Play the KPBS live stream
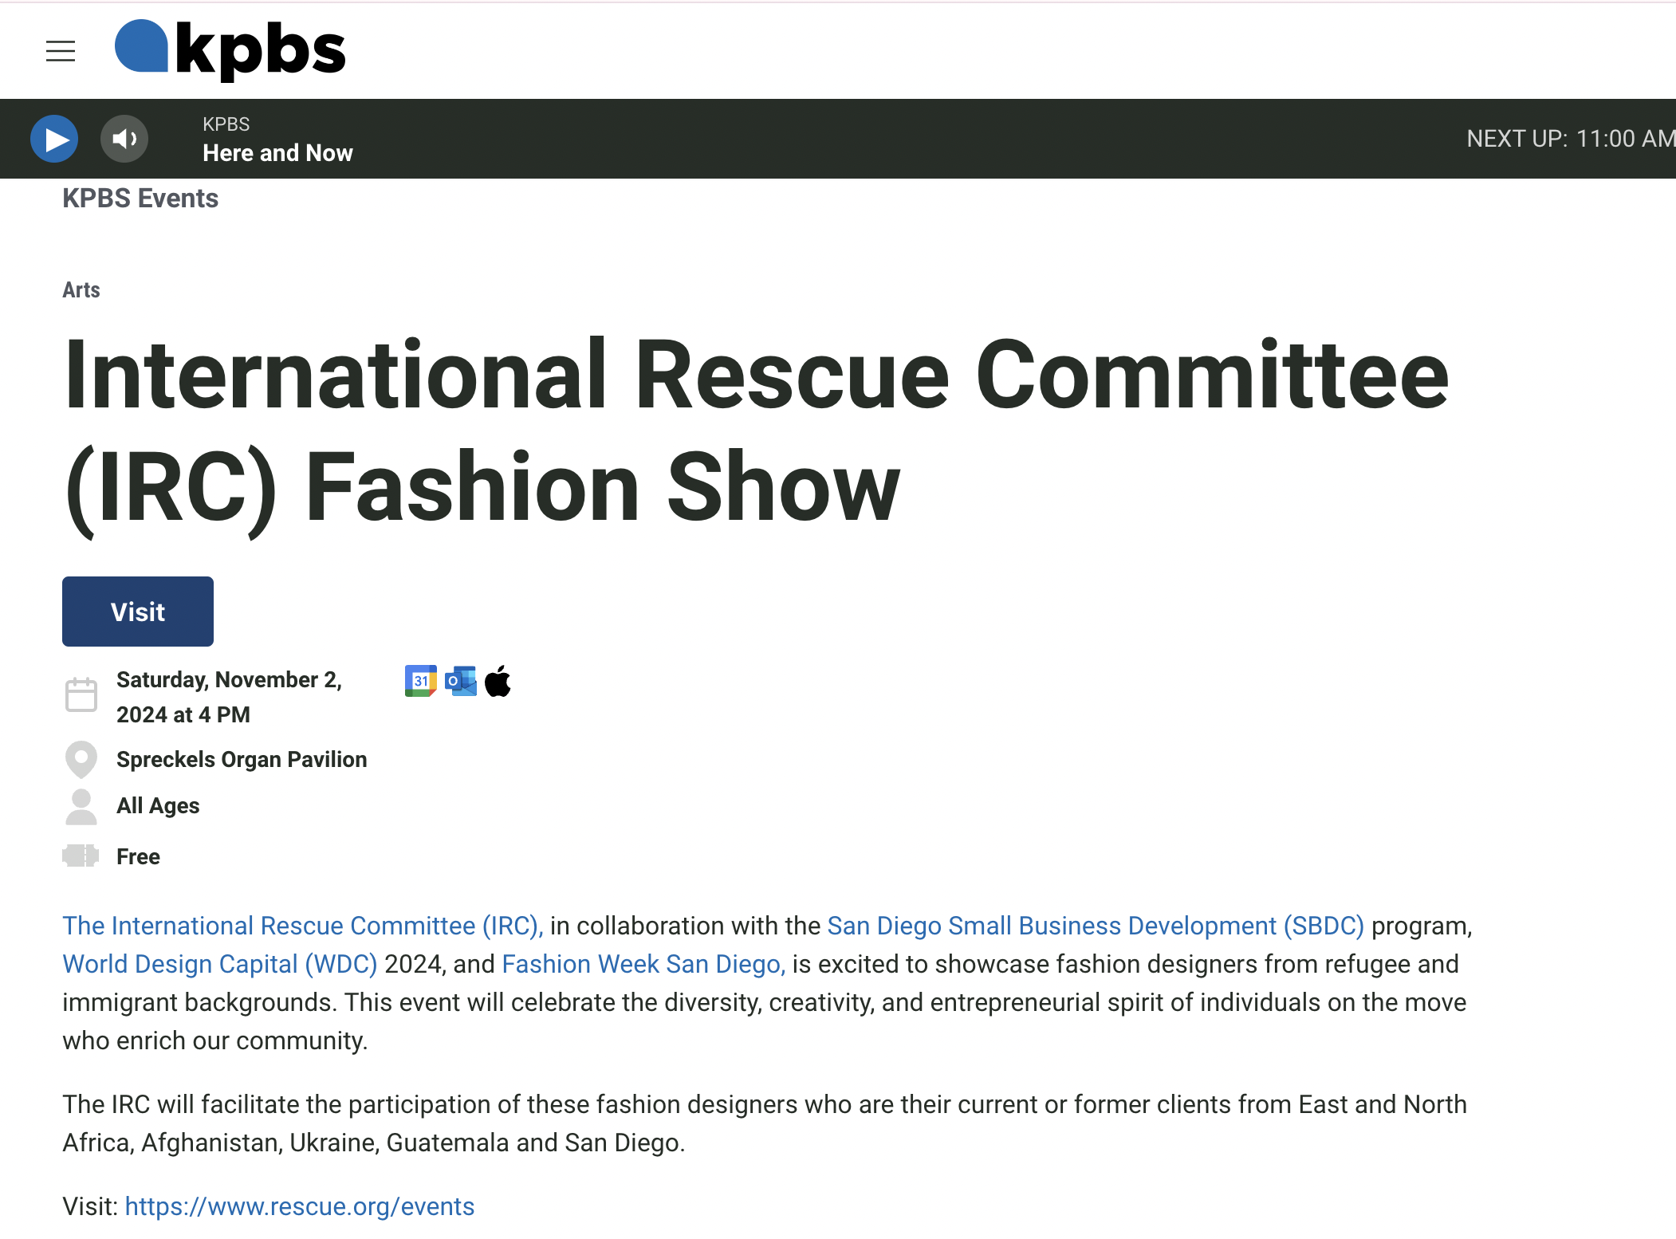 [x=54, y=139]
